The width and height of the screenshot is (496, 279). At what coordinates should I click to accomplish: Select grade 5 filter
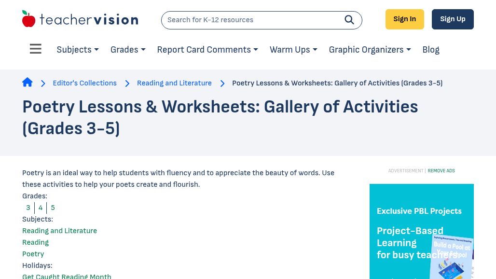point(53,208)
